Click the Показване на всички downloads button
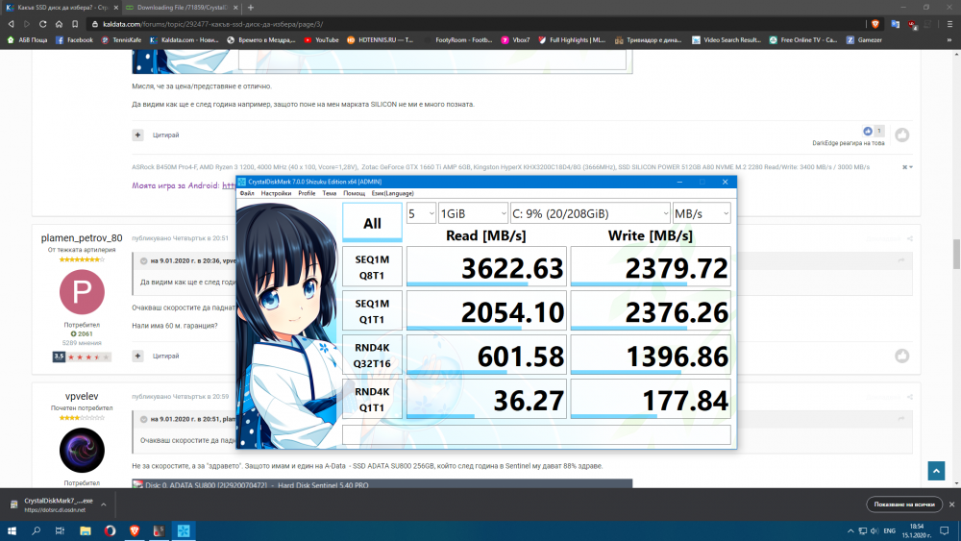961x541 pixels. click(x=904, y=504)
